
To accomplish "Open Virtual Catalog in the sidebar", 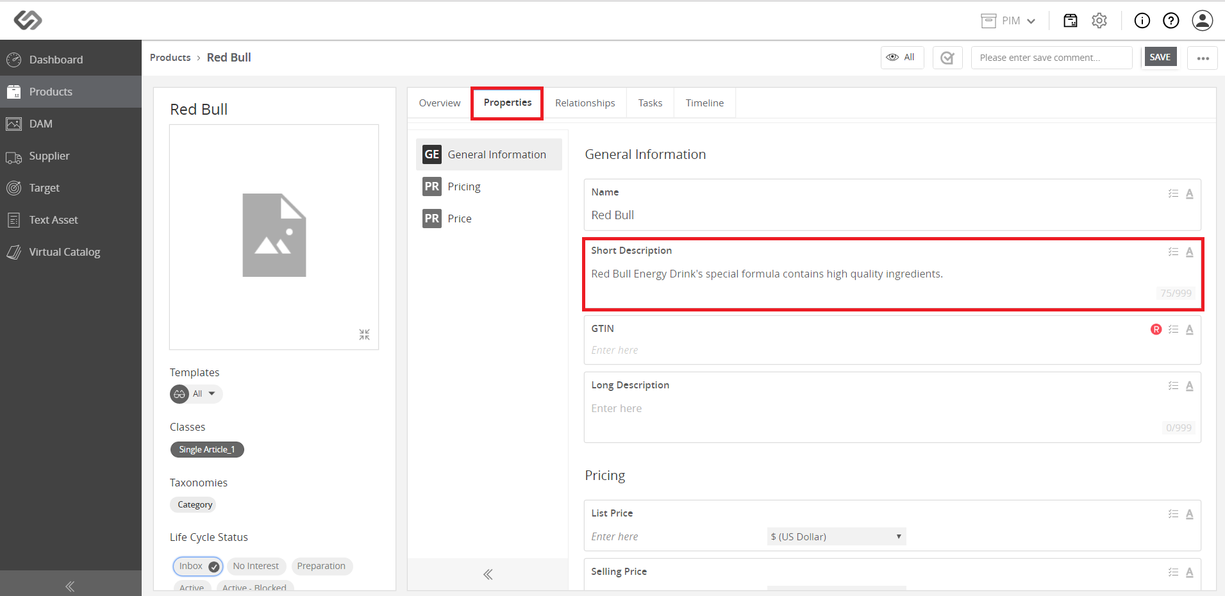I will click(x=71, y=252).
